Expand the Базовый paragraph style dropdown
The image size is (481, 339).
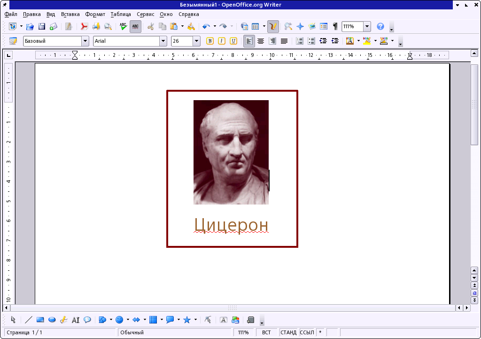(85, 41)
